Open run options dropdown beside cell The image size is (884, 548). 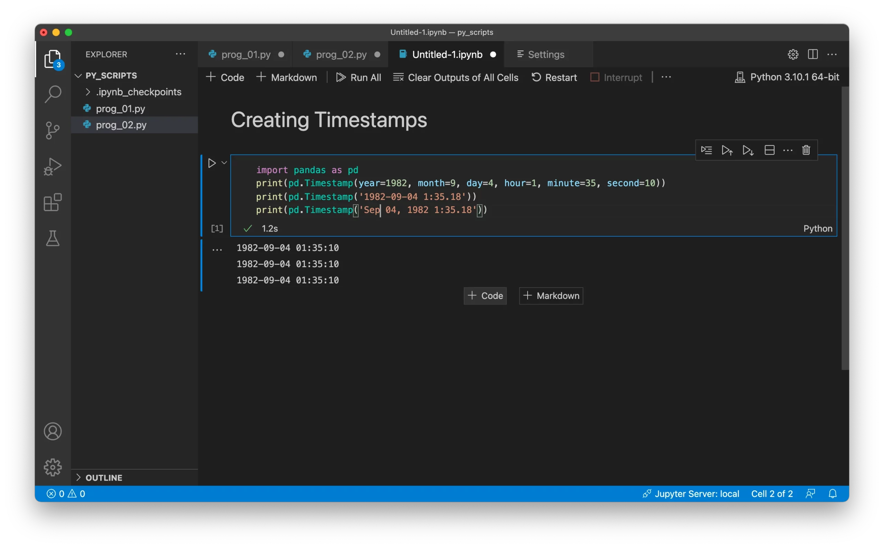pos(224,163)
